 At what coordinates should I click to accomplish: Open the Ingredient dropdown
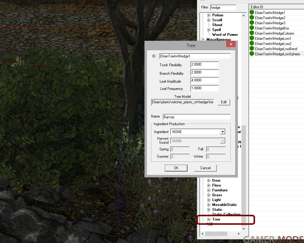tap(223, 132)
